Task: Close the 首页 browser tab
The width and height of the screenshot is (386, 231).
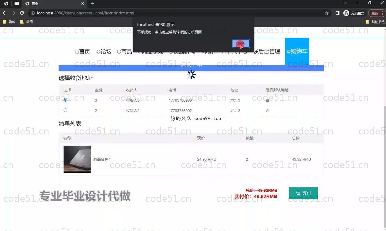Action: pos(82,3)
